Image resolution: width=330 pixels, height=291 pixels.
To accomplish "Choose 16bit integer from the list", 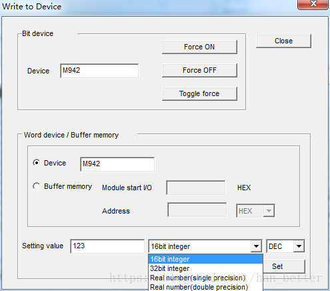I will click(205, 259).
